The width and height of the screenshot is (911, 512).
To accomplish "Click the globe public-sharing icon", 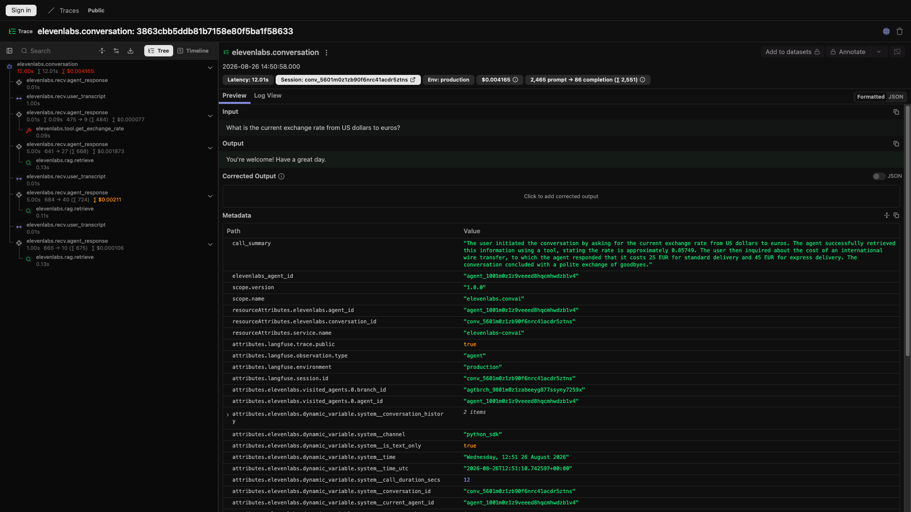I will 886,31.
